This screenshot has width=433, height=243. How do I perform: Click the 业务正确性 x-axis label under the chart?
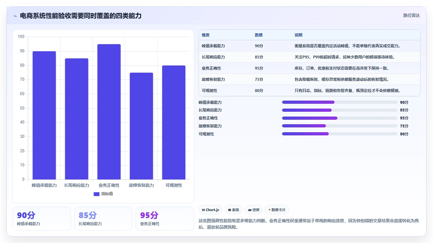pyautogui.click(x=109, y=185)
